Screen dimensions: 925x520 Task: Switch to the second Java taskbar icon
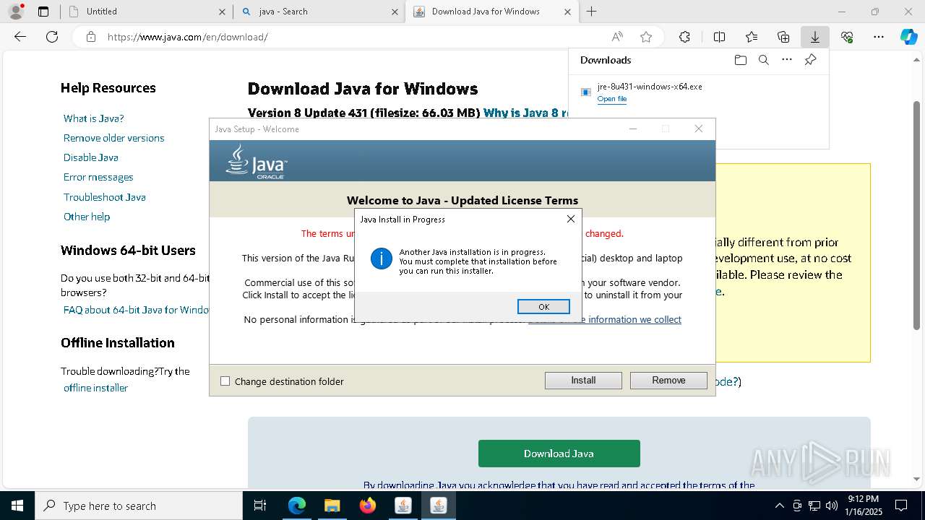click(x=439, y=506)
